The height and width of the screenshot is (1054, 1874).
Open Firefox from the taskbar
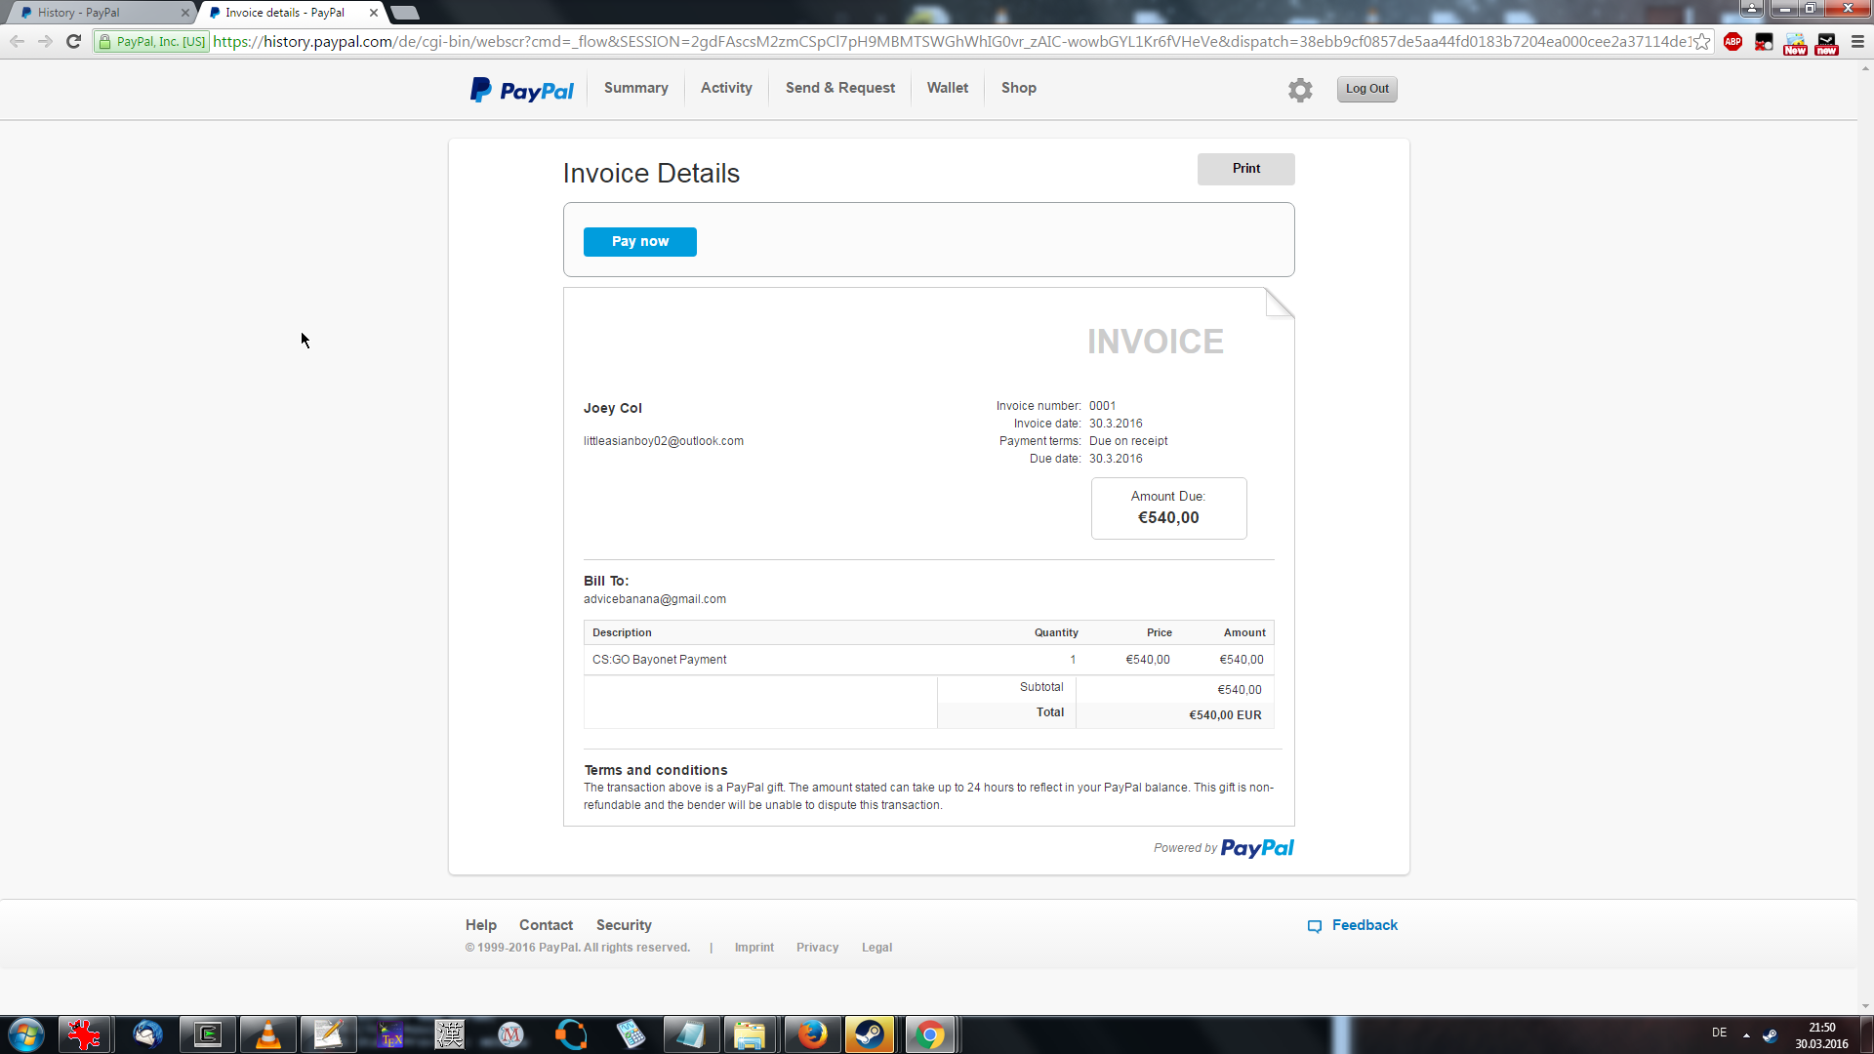click(811, 1034)
